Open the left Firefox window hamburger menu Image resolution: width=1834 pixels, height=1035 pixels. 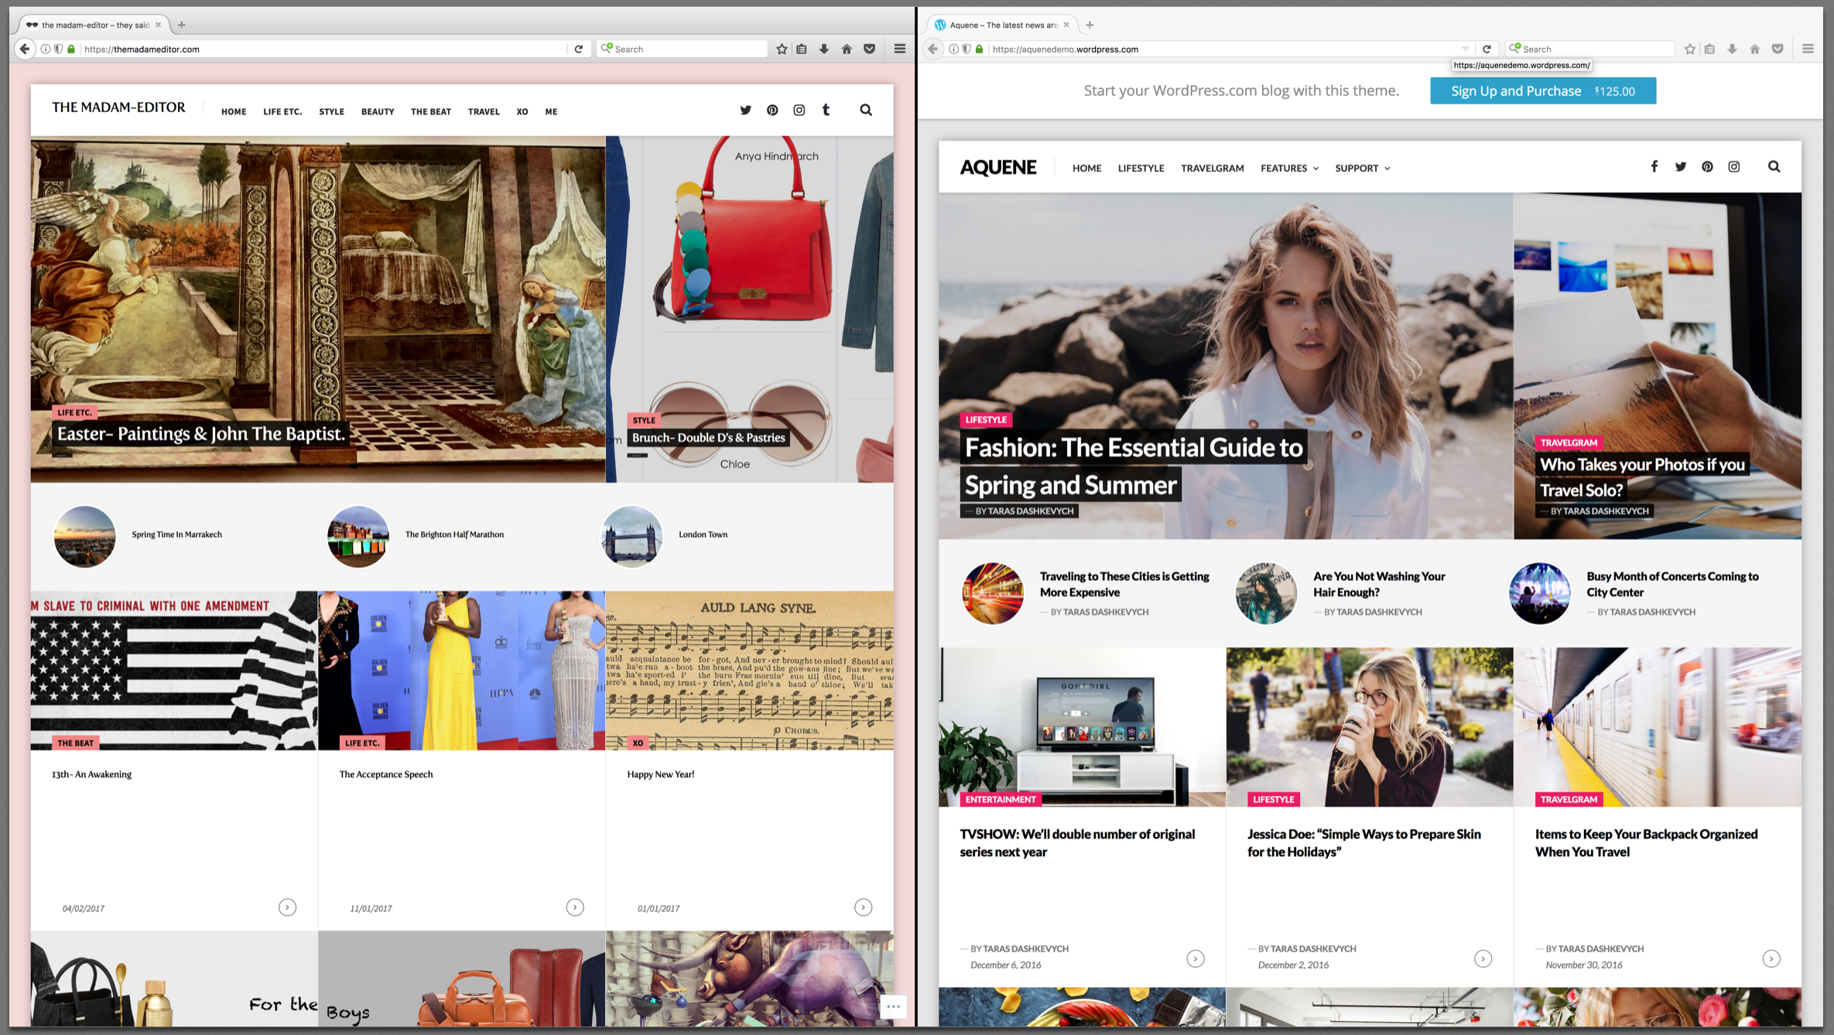[x=899, y=49]
